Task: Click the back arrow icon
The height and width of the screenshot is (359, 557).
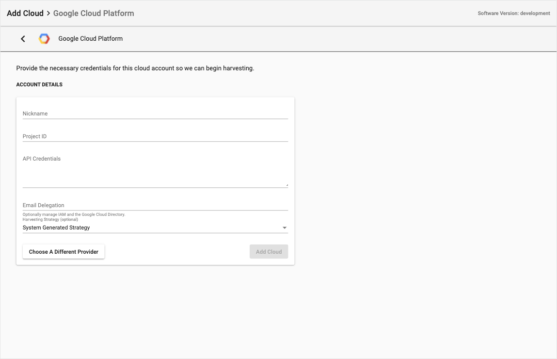Action: [x=23, y=39]
